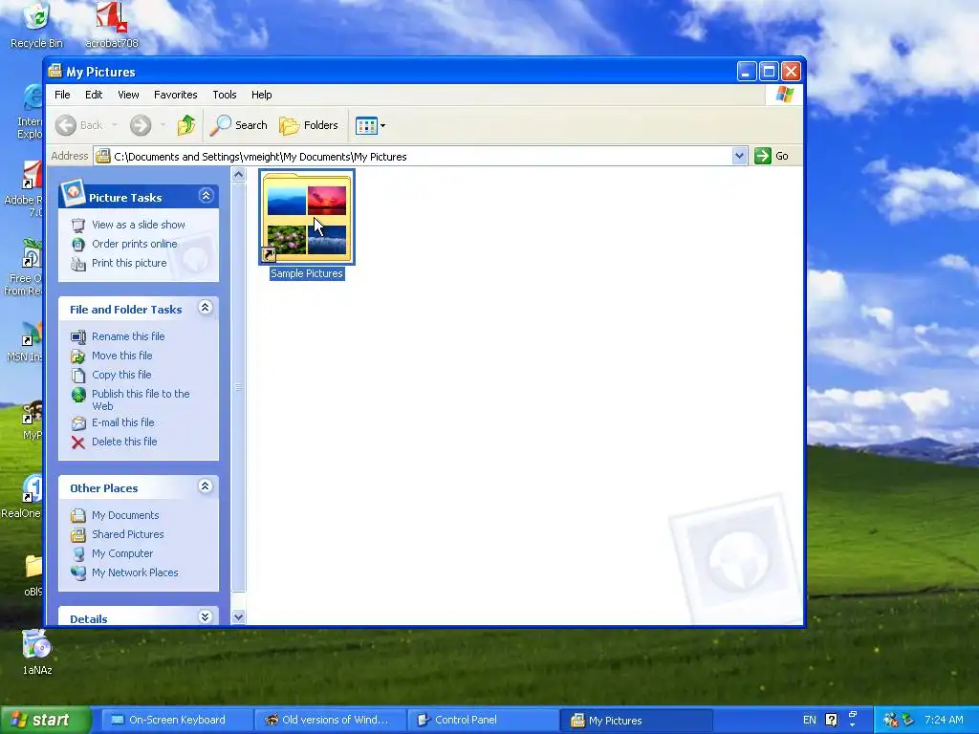
Task: Select the 1aNAz desktop icon
Action: (37, 652)
